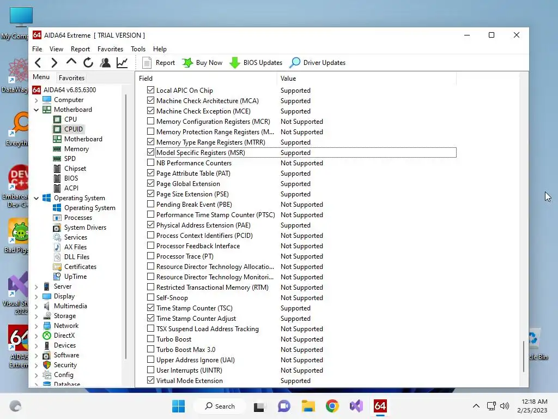Open BIOS Updates from toolbar
Viewport: 558px width, 419px height.
(256, 63)
